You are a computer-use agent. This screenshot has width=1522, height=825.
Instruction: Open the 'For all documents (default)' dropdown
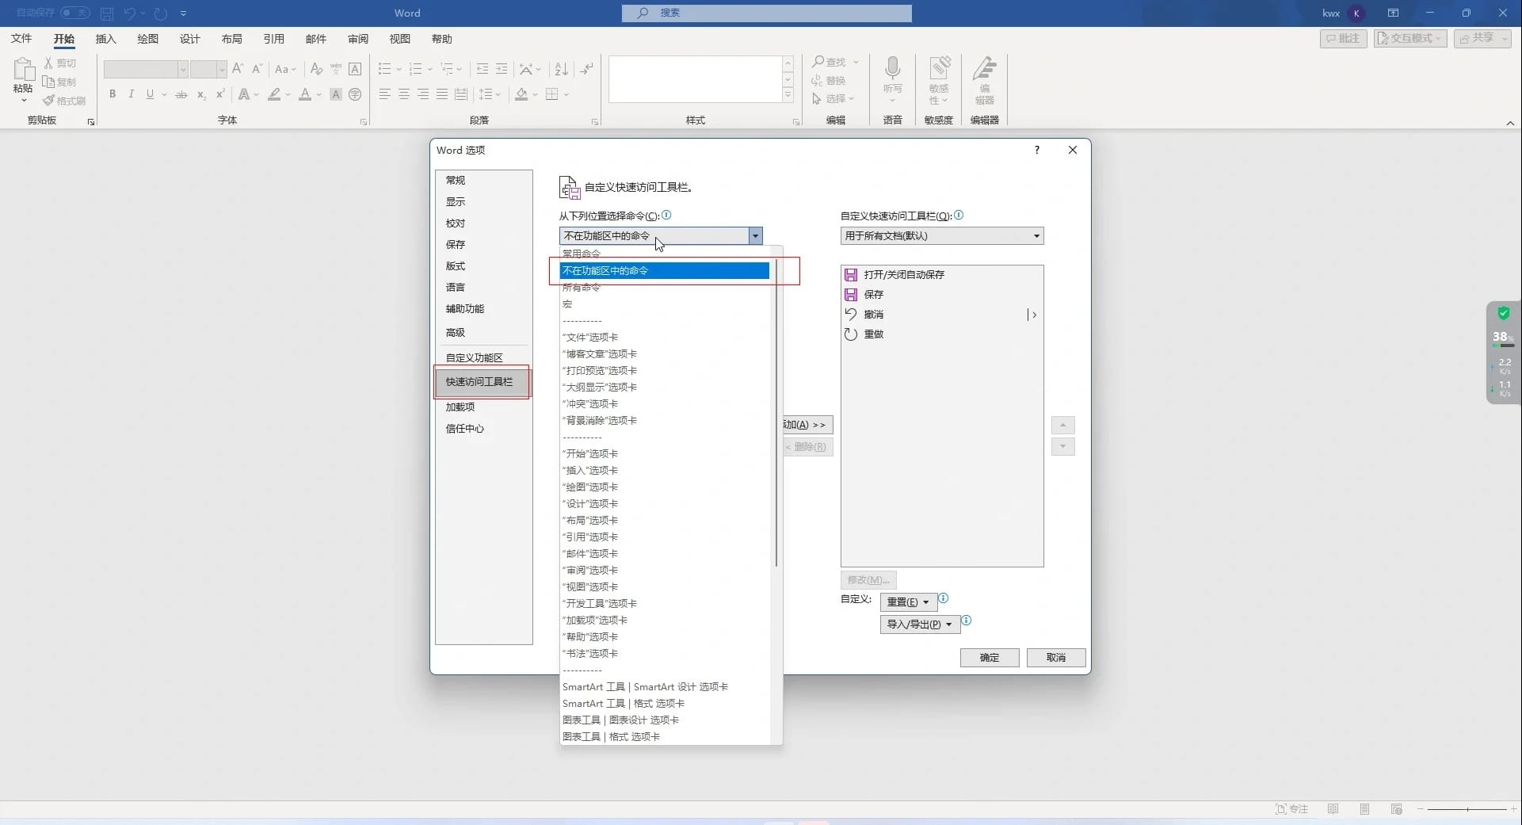(x=941, y=236)
